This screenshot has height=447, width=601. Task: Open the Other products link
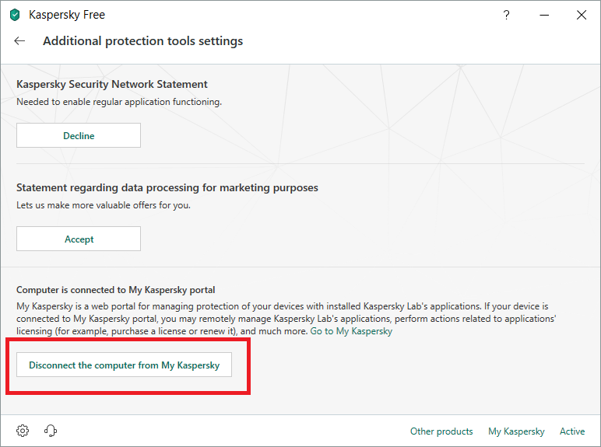[441, 431]
